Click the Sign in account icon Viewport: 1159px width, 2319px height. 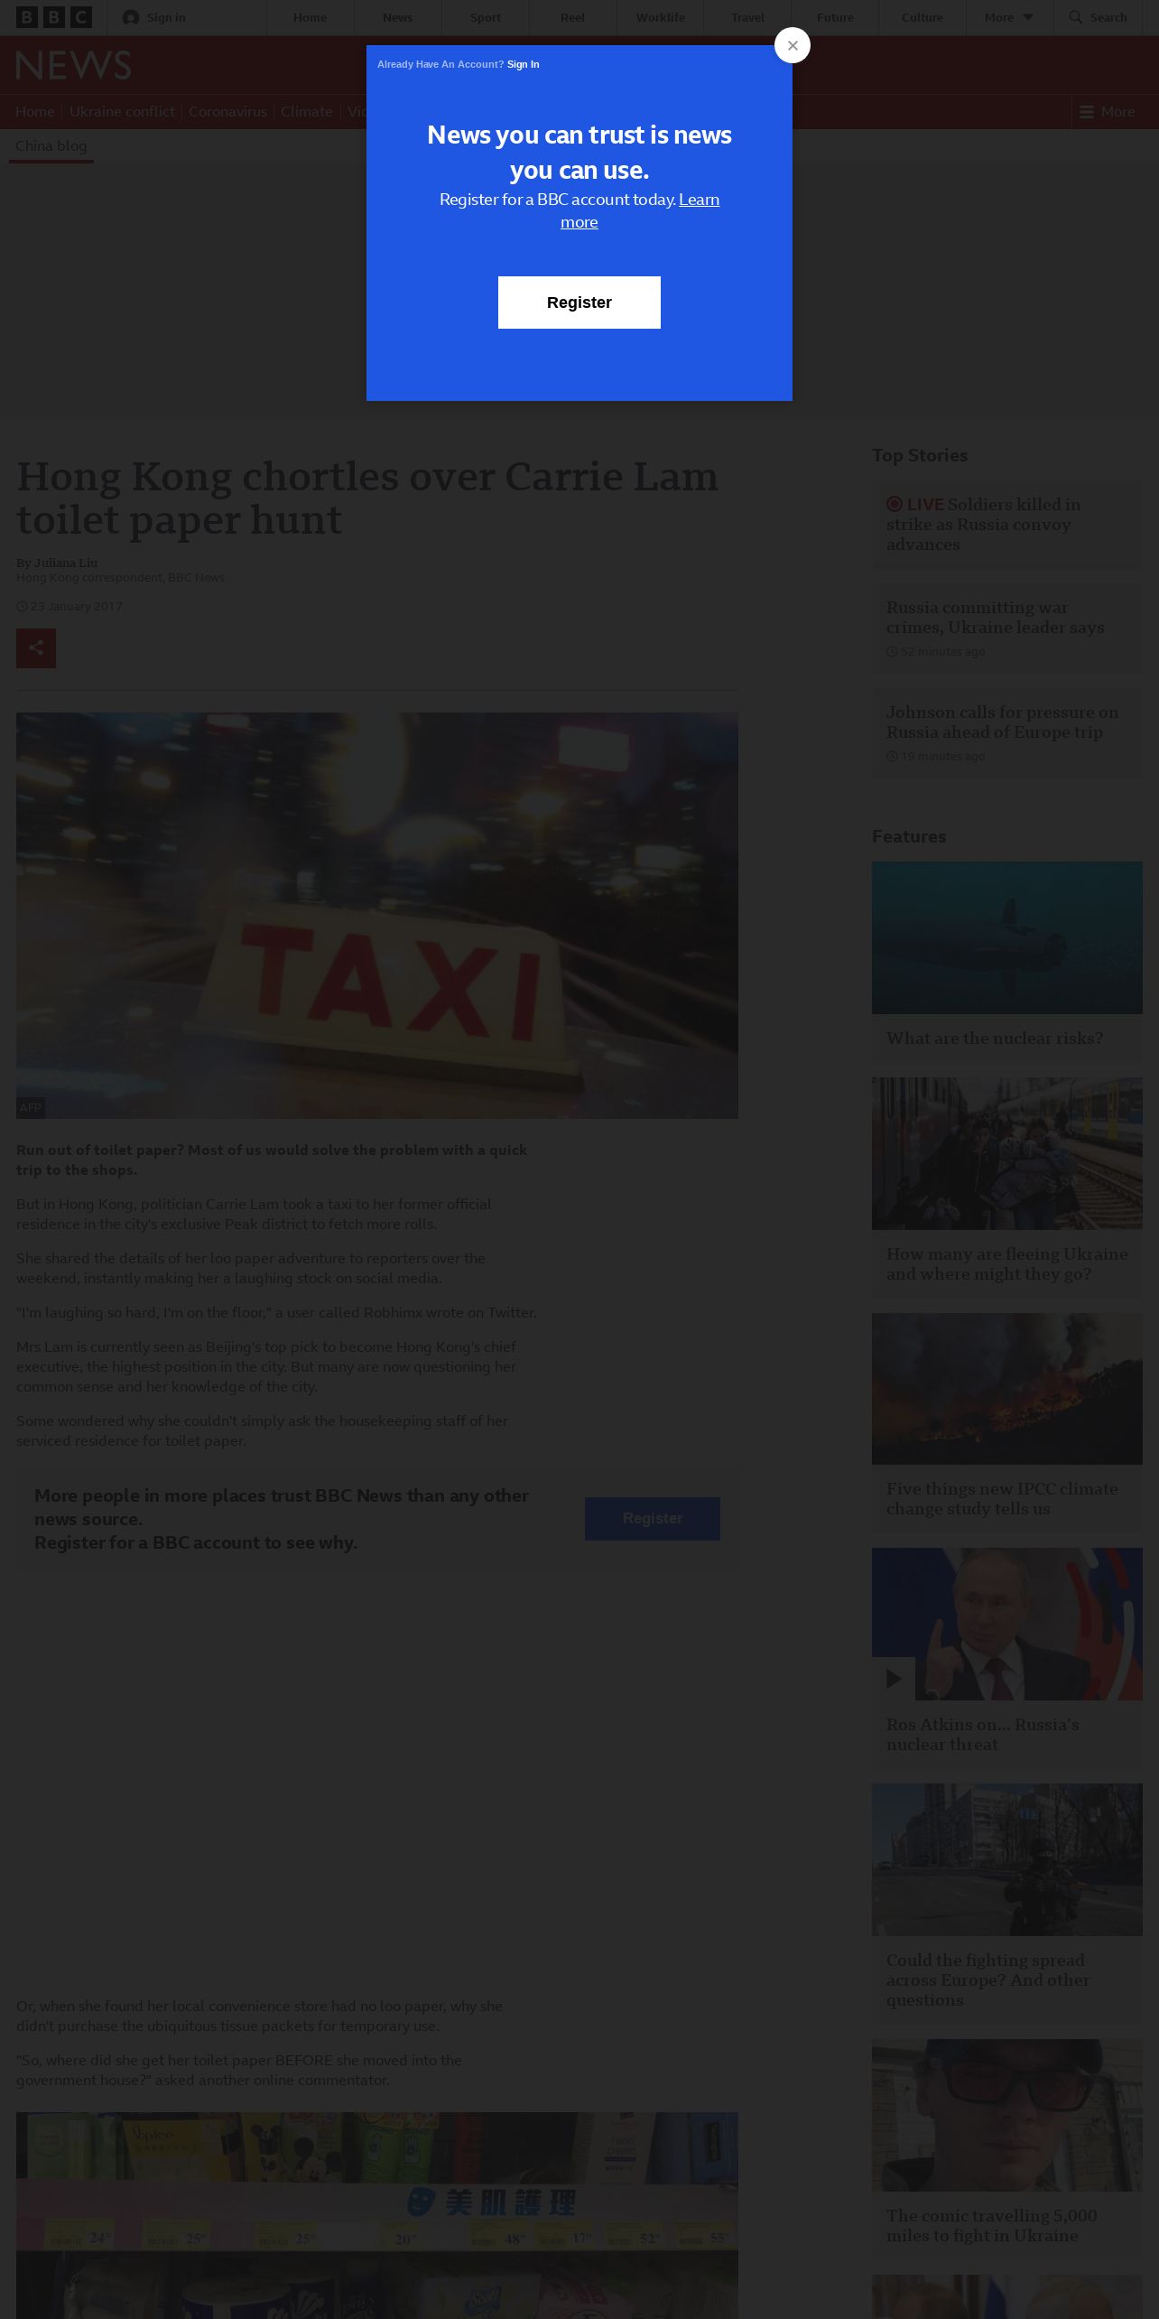(x=131, y=17)
